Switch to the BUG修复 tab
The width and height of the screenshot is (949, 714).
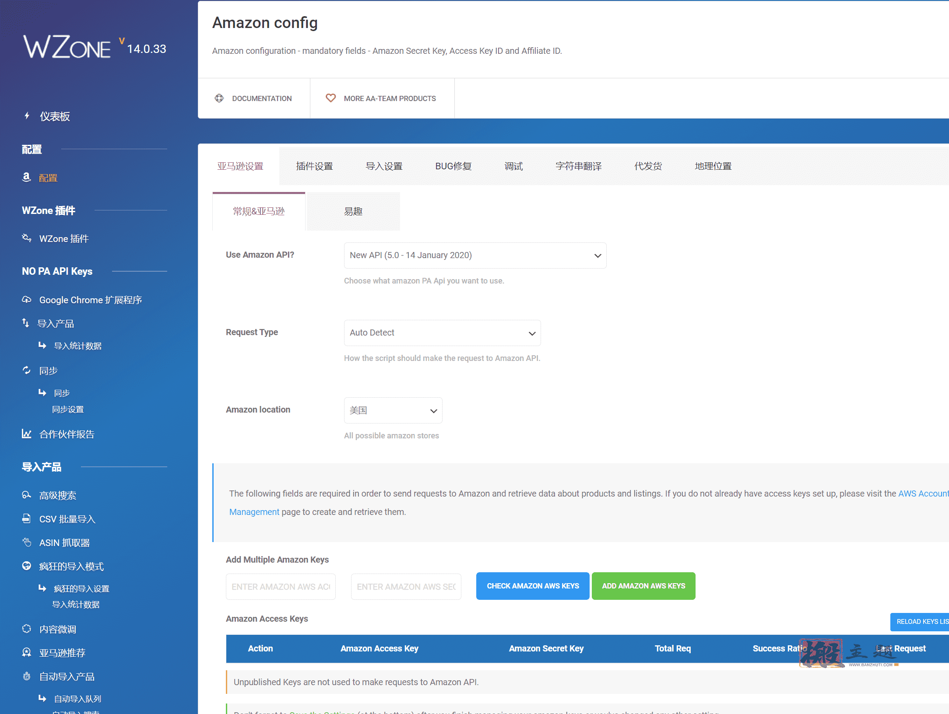(453, 166)
